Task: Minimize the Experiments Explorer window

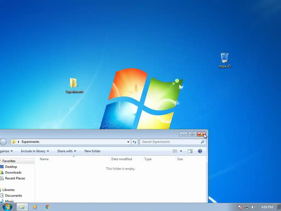Action: pos(183,134)
